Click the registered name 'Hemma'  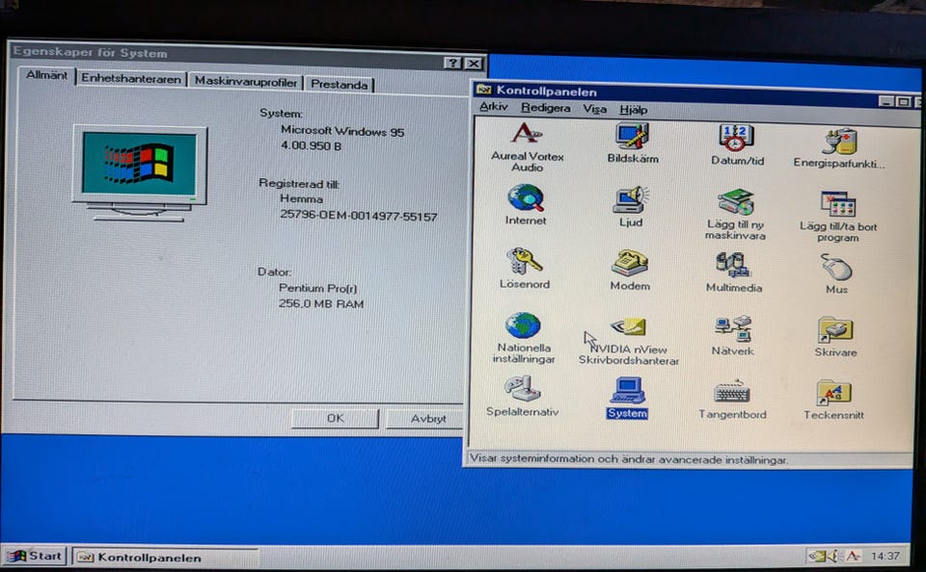pos(301,198)
